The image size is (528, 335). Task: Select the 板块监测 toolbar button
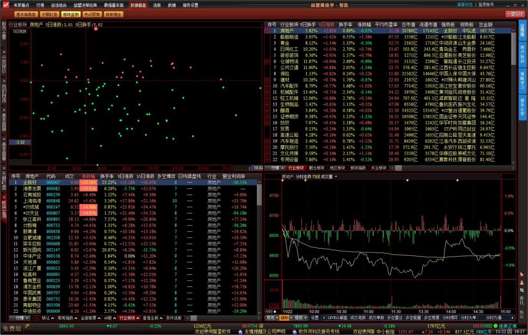tap(71, 14)
